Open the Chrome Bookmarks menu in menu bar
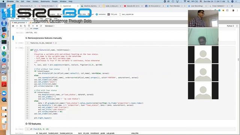Image resolution: width=240 pixels, height=135 pixels. click(x=45, y=1)
